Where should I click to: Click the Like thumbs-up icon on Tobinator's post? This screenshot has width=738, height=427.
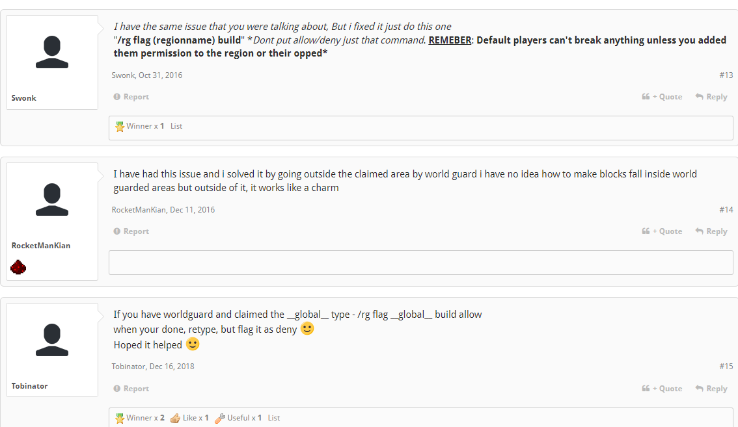[175, 418]
